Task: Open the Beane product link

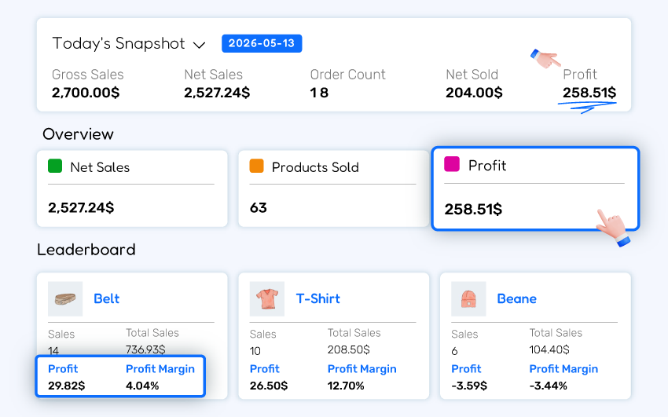Action: [517, 298]
